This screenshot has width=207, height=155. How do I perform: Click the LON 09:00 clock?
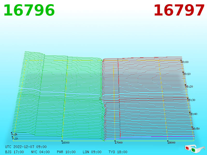[x=92, y=152]
